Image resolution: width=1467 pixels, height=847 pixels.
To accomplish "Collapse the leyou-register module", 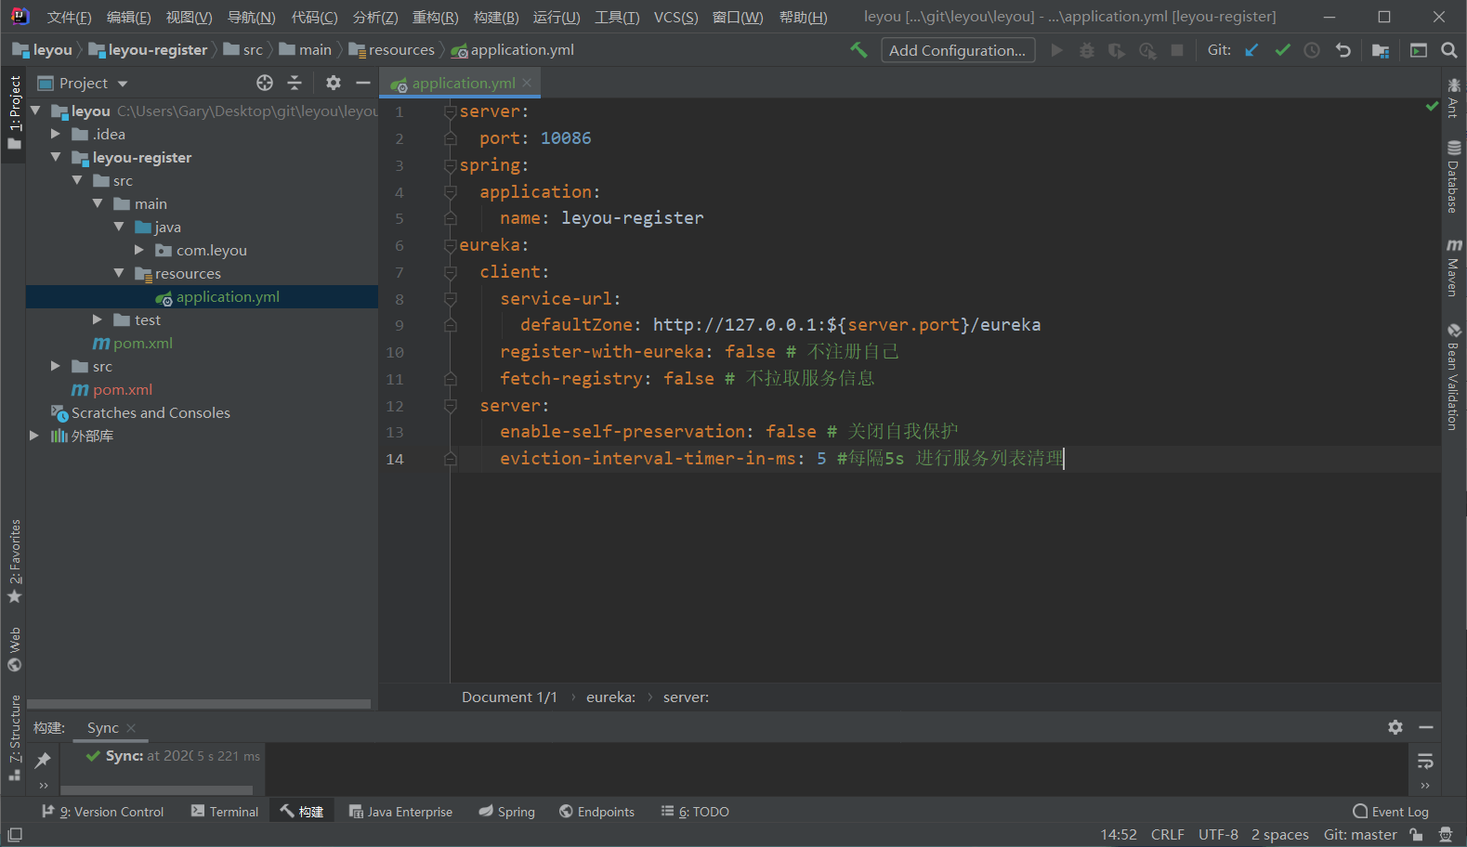I will [x=56, y=157].
